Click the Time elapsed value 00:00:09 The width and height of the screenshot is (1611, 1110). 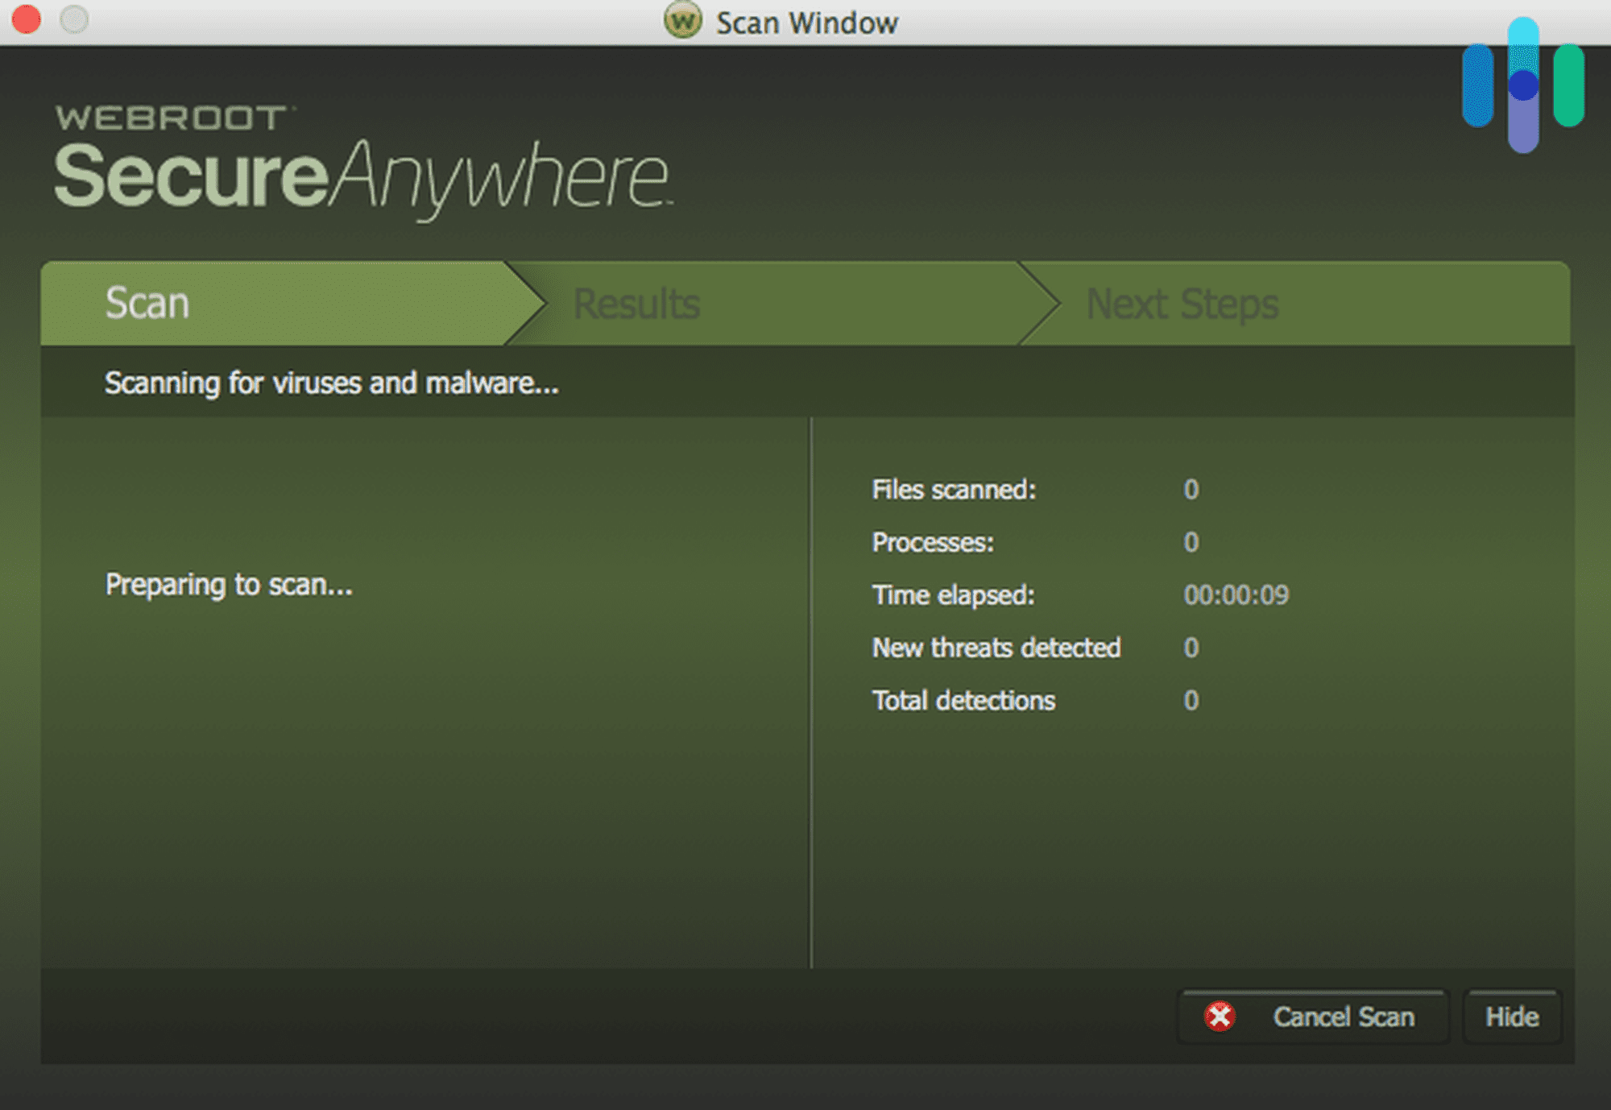pyautogui.click(x=1236, y=595)
